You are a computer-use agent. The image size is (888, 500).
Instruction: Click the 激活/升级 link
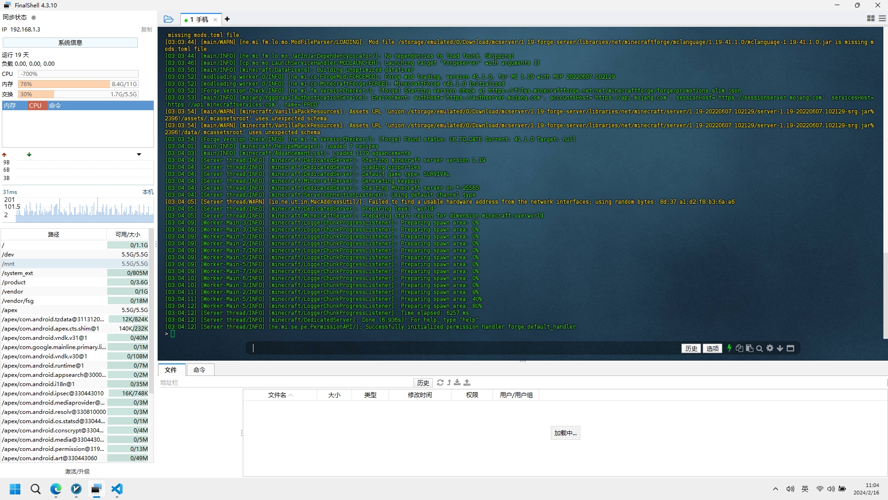tap(77, 471)
